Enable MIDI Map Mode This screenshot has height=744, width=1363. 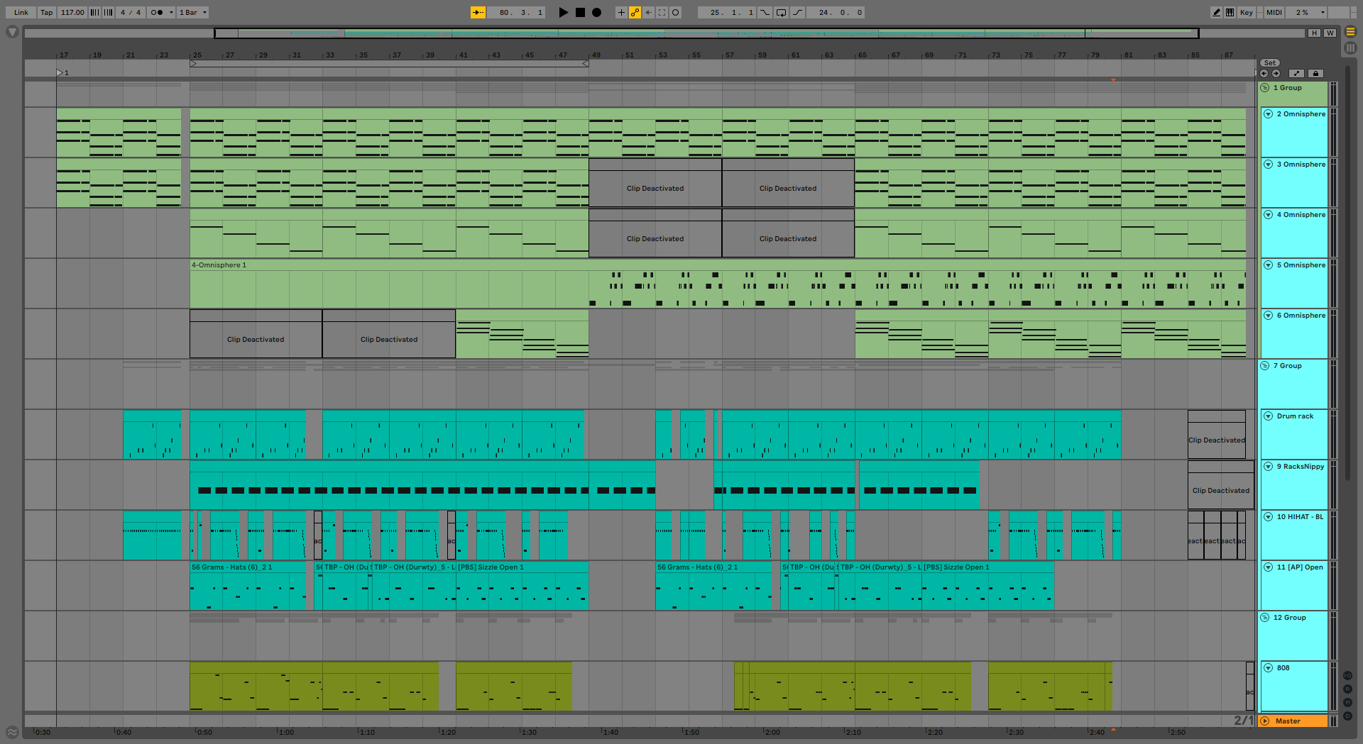tap(1274, 12)
